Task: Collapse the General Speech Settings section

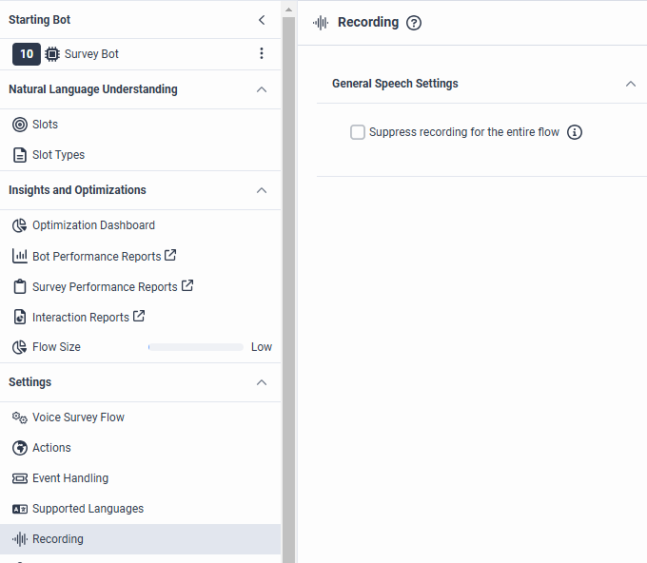Action: click(x=630, y=84)
